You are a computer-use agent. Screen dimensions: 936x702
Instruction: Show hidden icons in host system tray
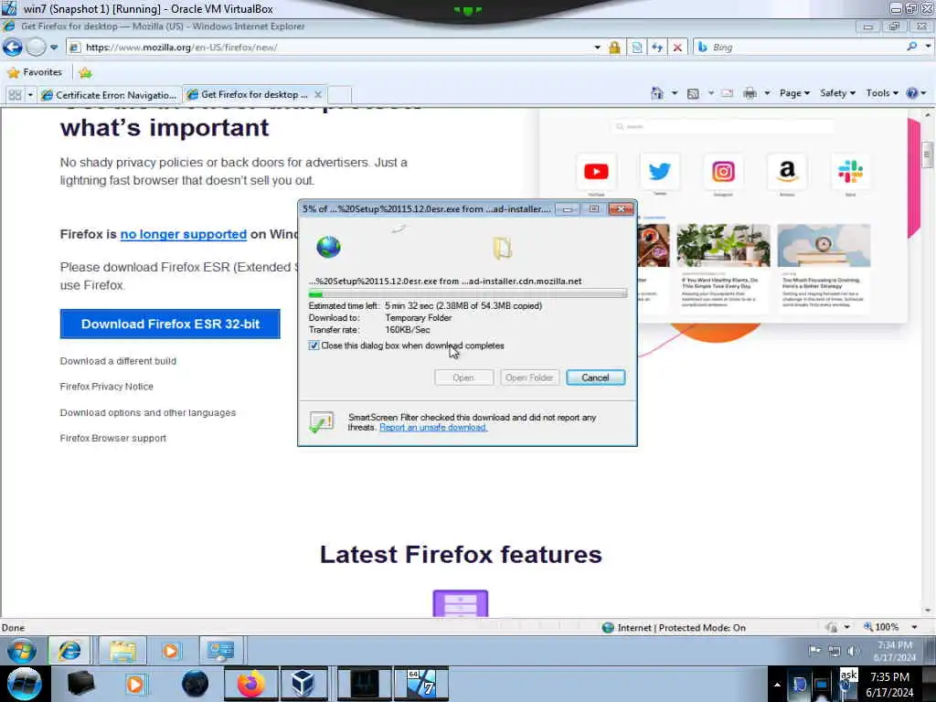[x=777, y=685]
